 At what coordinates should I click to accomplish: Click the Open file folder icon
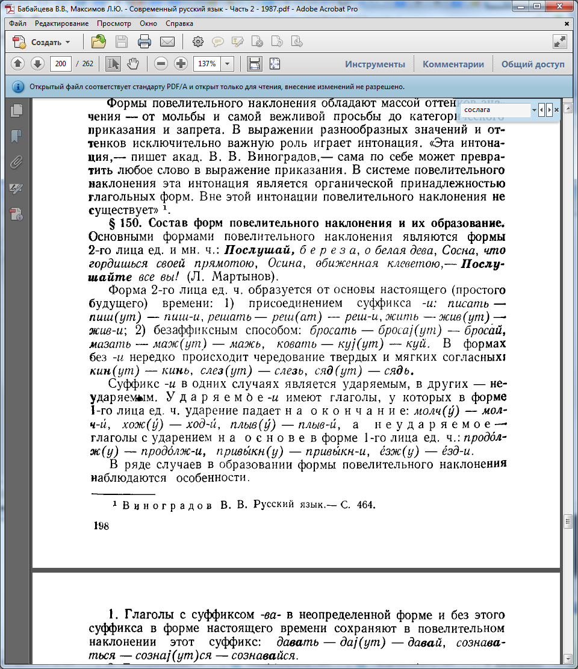coord(99,42)
